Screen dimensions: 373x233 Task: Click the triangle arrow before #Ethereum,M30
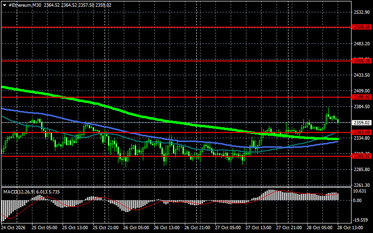point(4,5)
